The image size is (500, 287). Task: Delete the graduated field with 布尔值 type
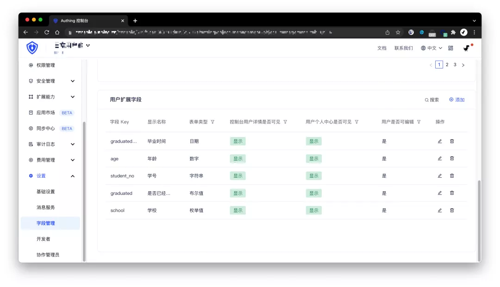coord(452,193)
